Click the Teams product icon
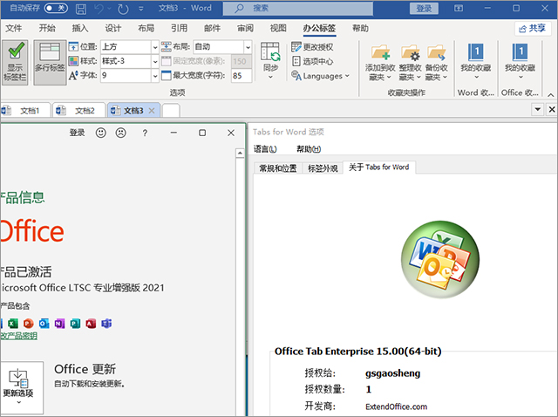The width and height of the screenshot is (558, 417). [106, 324]
